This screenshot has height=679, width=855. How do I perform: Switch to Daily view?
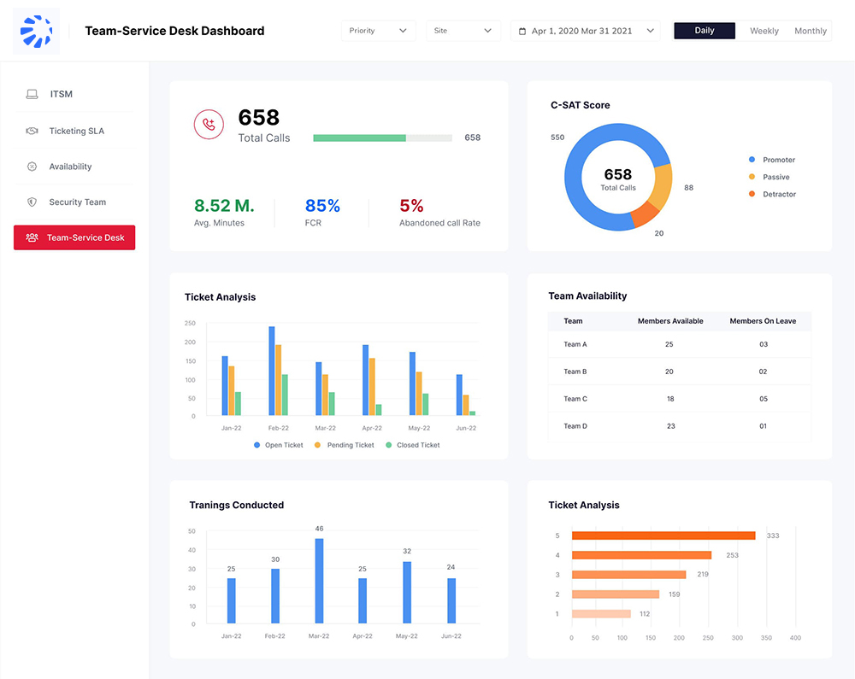pyautogui.click(x=705, y=31)
